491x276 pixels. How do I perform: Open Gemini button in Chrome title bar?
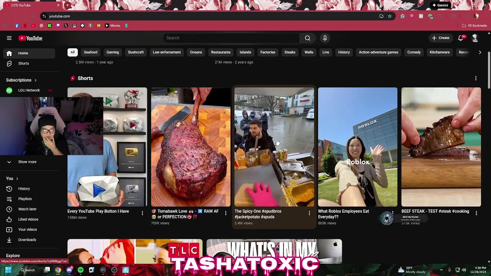(440, 5)
